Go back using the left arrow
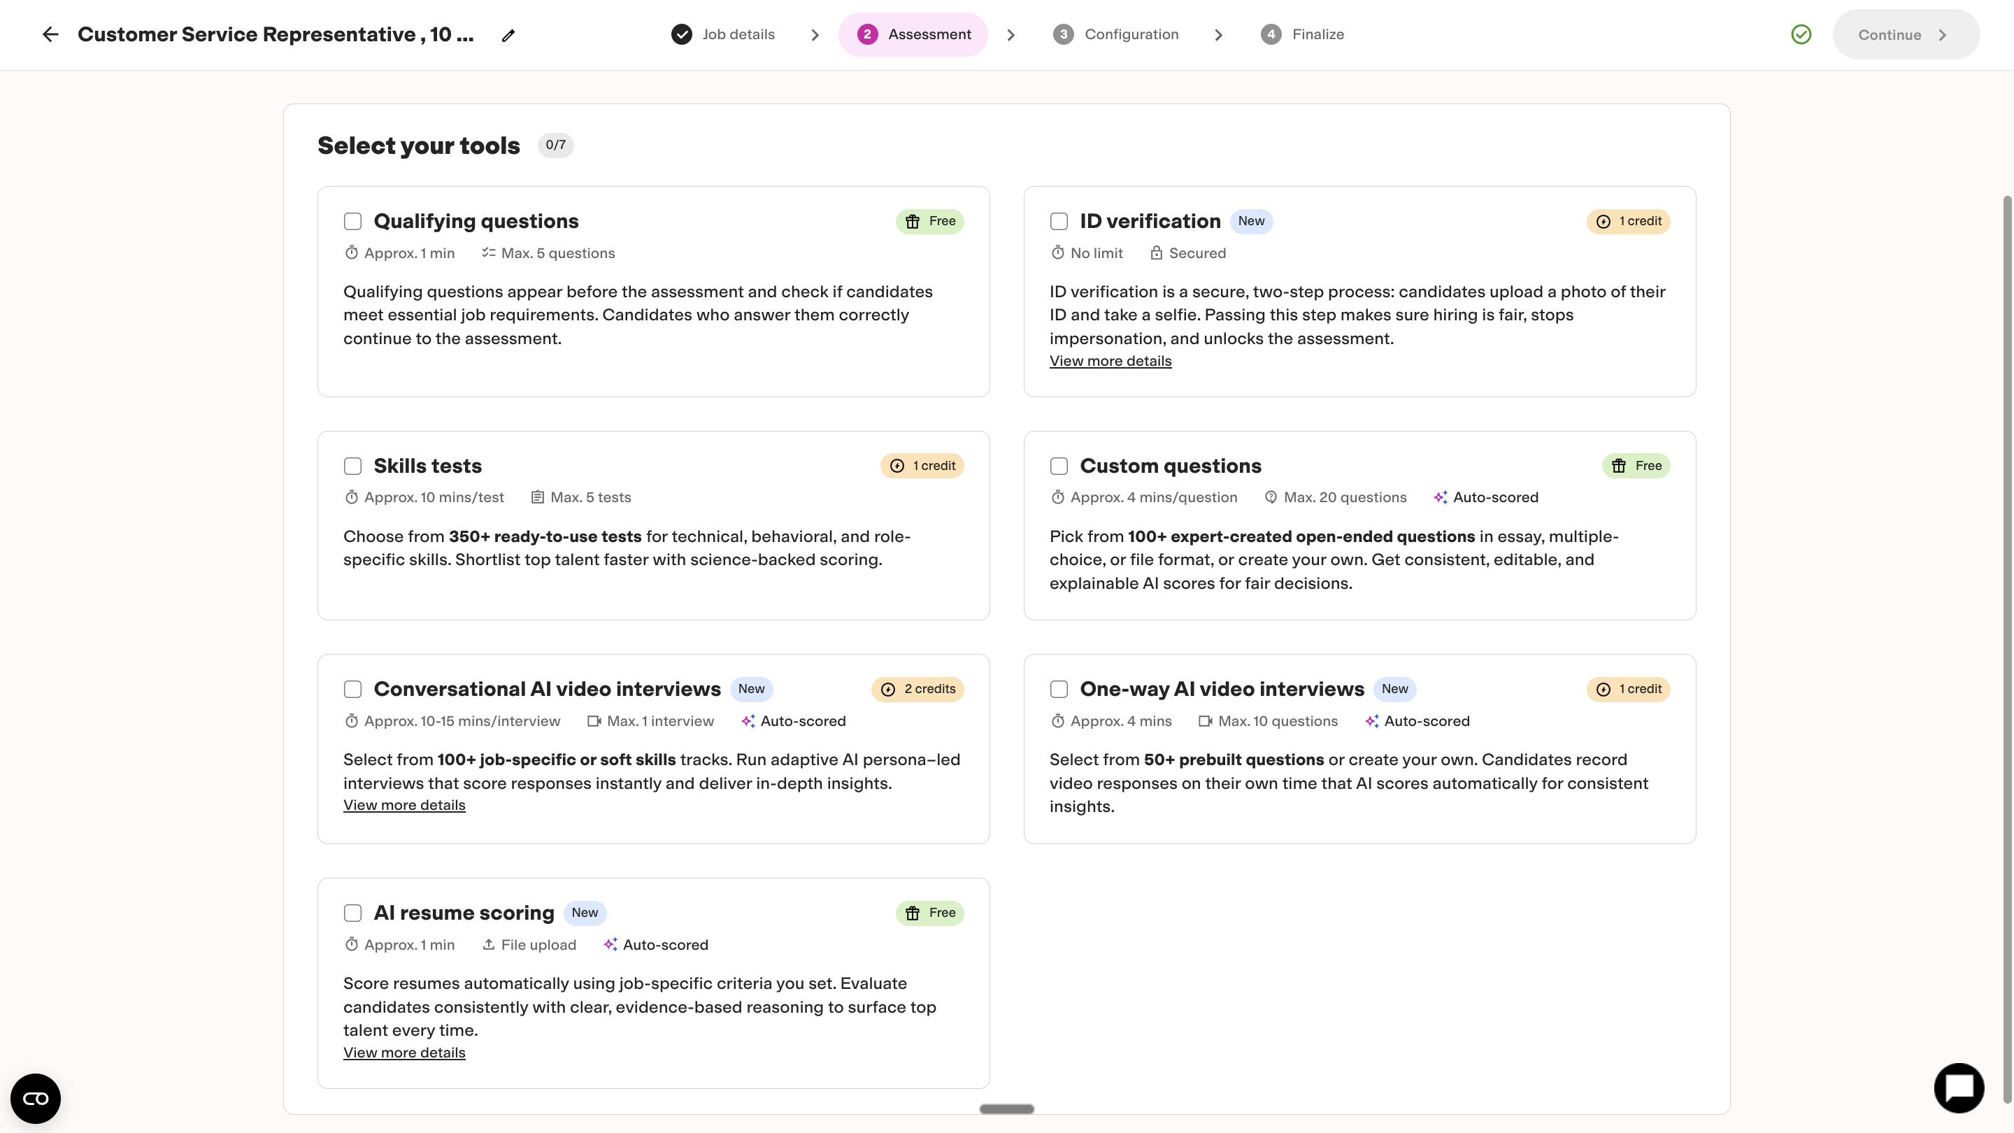The width and height of the screenshot is (2014, 1133). point(50,34)
